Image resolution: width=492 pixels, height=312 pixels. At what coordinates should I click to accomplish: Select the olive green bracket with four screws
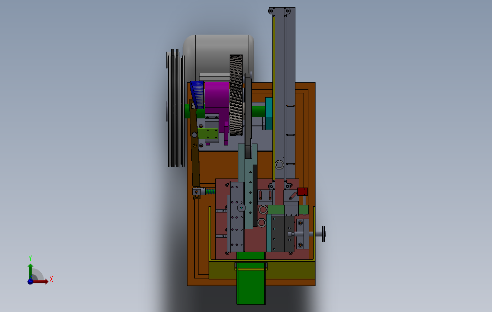tap(208, 134)
